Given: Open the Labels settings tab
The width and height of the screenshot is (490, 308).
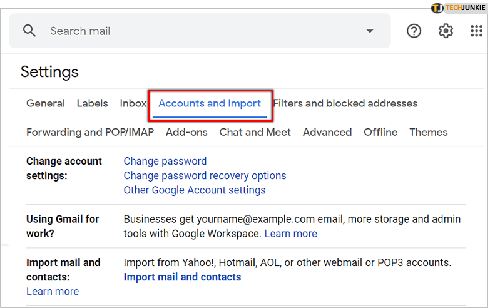Looking at the screenshot, I should (x=92, y=103).
